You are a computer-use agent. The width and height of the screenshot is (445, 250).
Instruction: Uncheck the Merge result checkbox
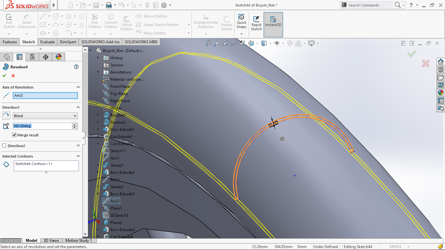click(14, 135)
